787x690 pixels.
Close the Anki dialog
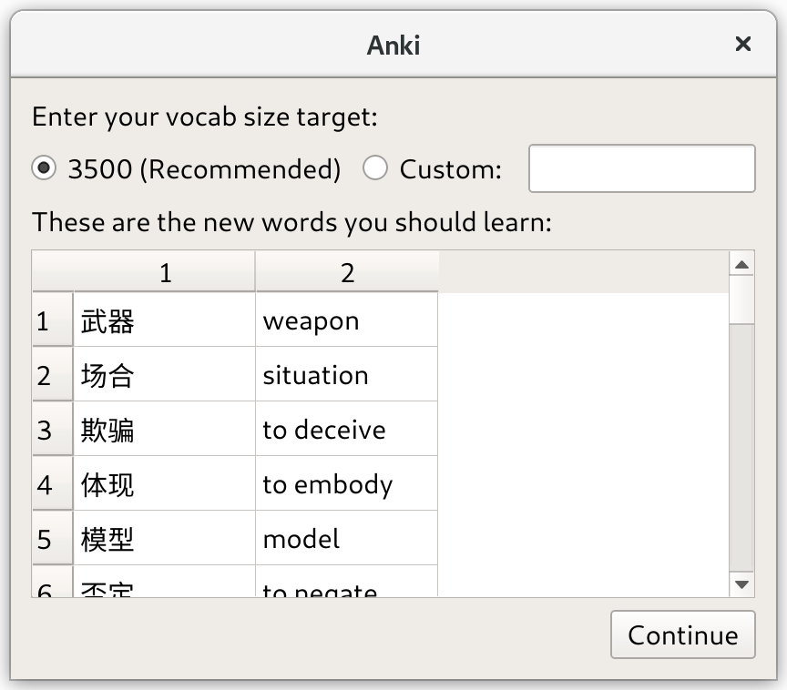(743, 44)
